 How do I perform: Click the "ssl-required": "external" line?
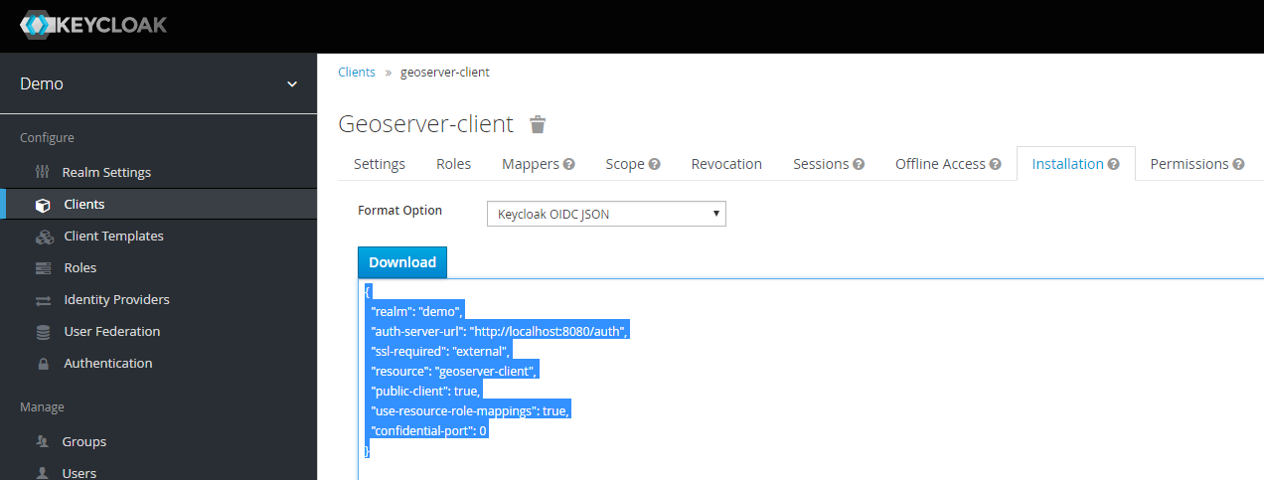(x=441, y=351)
